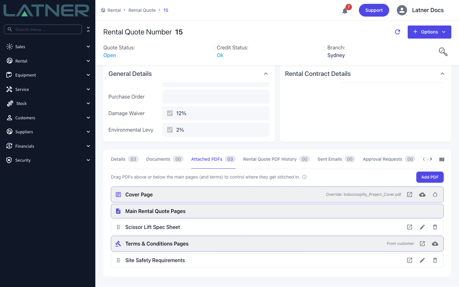Open the Rental Quote PDF History tab

(276, 159)
